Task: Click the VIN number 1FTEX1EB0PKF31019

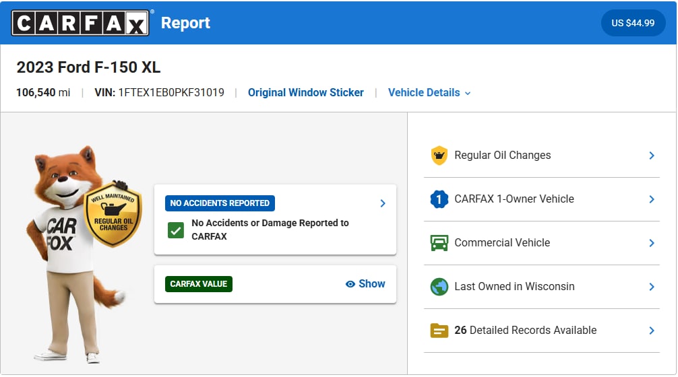Action: point(171,92)
